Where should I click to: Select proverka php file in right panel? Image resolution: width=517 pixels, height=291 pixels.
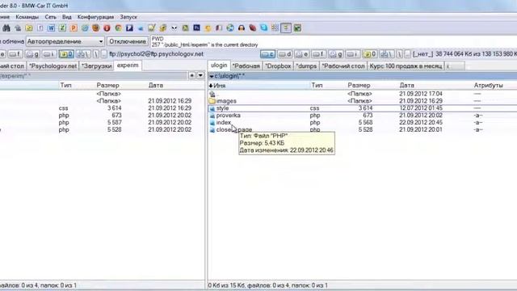tap(228, 116)
